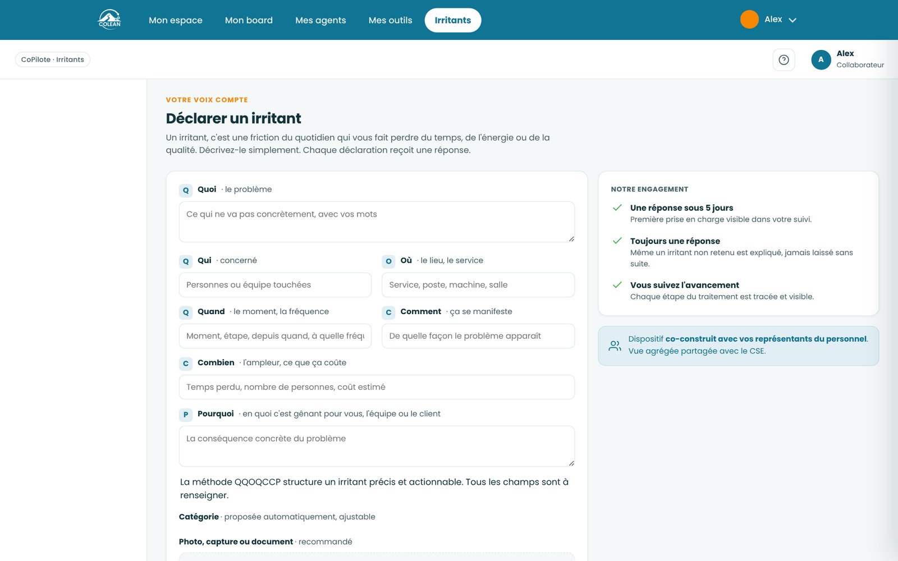Click the Q badge next to Qui
The height and width of the screenshot is (561, 898).
186,261
